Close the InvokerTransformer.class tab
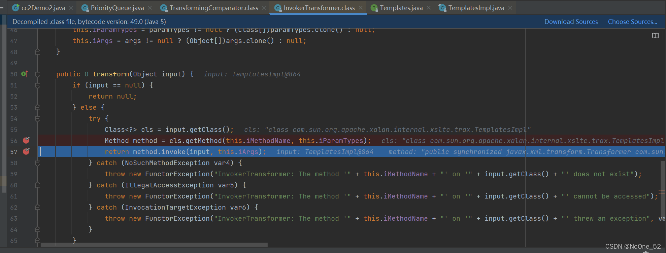This screenshot has height=253, width=666. (x=361, y=8)
